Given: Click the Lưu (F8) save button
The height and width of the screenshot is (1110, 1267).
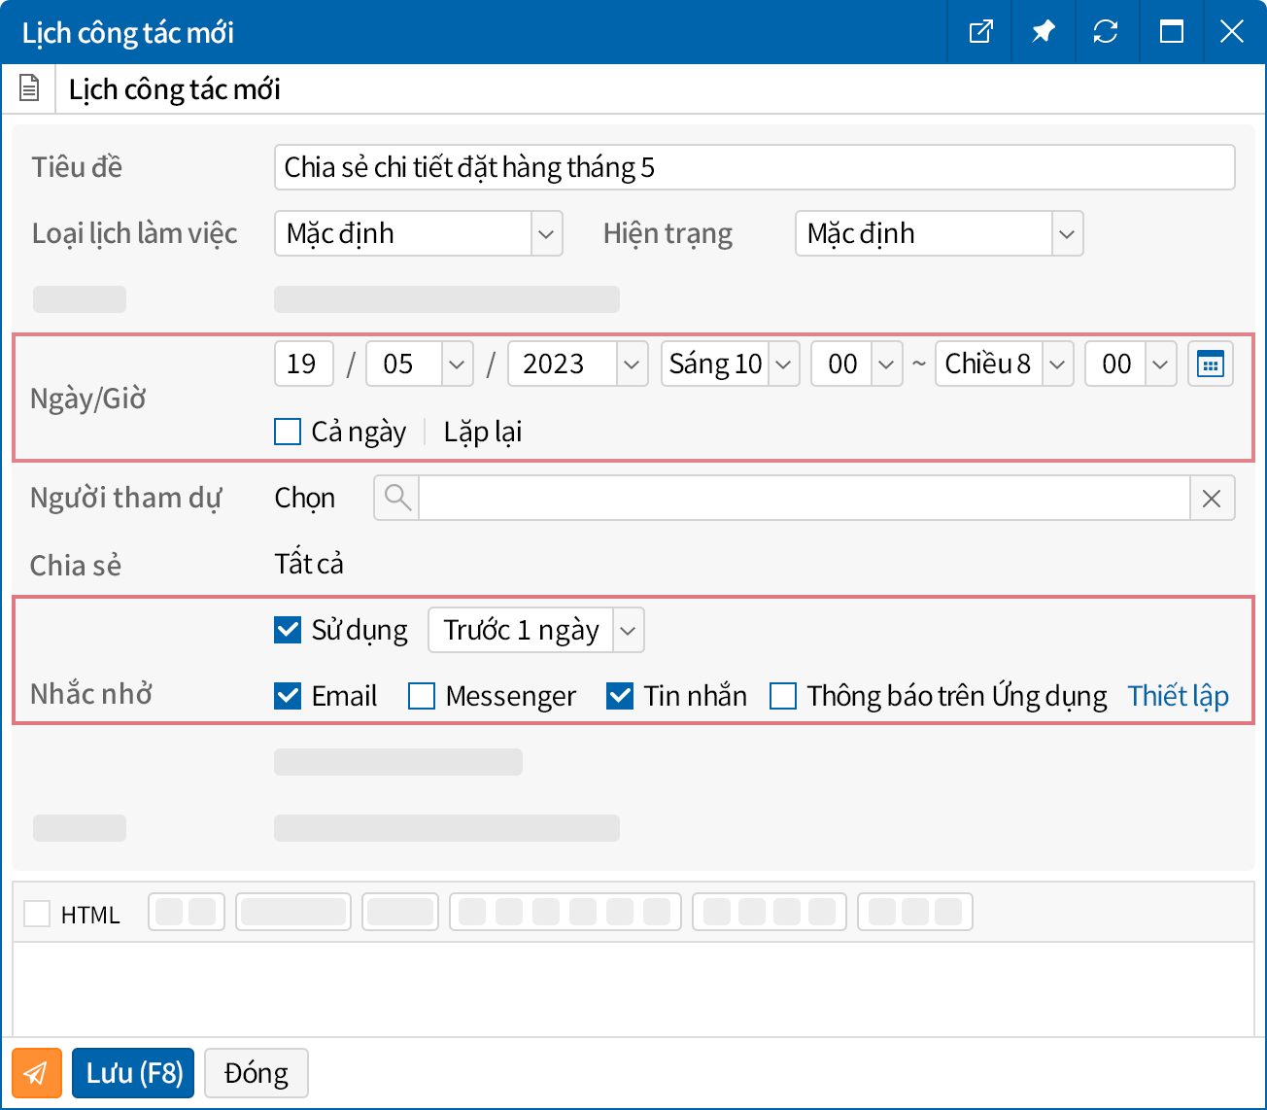Looking at the screenshot, I should tap(133, 1073).
